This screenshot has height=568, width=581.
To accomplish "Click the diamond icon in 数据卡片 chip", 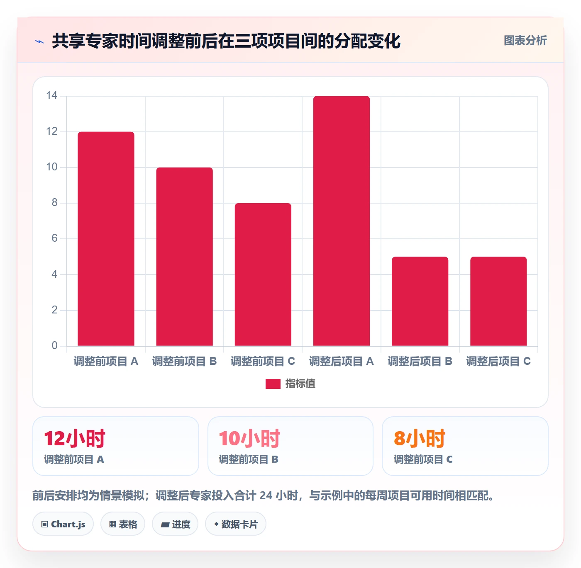I will tap(216, 524).
